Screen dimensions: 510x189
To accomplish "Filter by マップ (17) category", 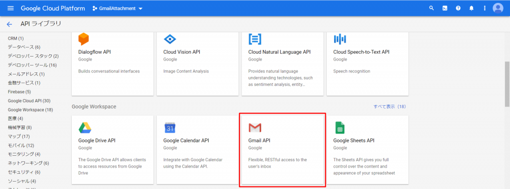I will click(19, 136).
